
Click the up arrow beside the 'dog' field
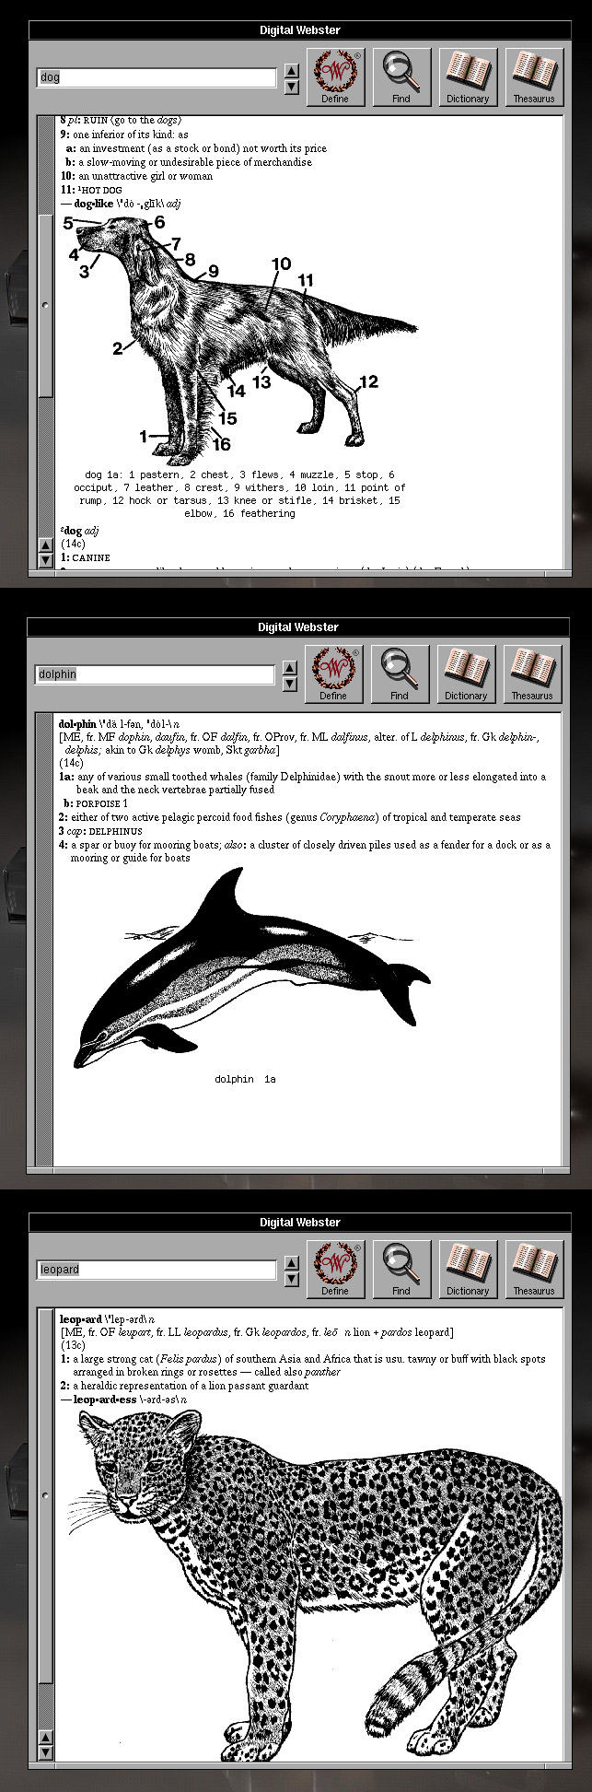coord(292,71)
